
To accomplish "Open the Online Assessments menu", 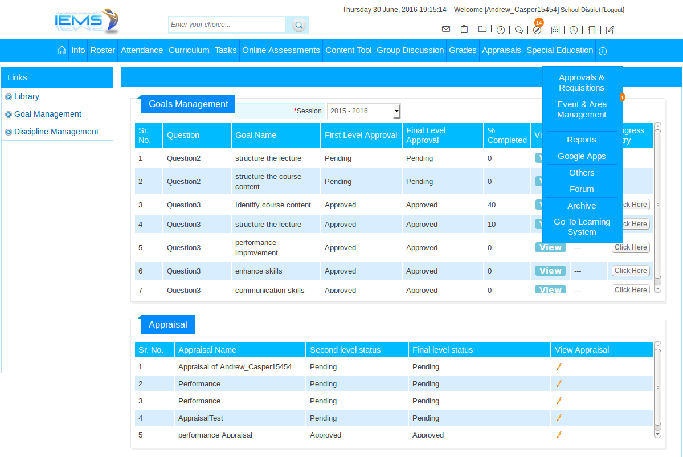I will pyautogui.click(x=281, y=50).
